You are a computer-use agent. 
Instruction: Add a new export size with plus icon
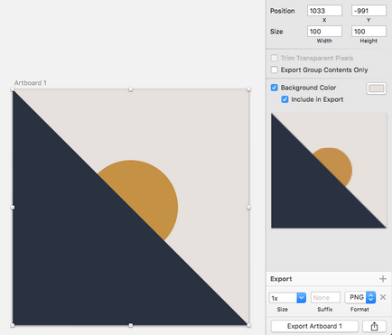383,279
